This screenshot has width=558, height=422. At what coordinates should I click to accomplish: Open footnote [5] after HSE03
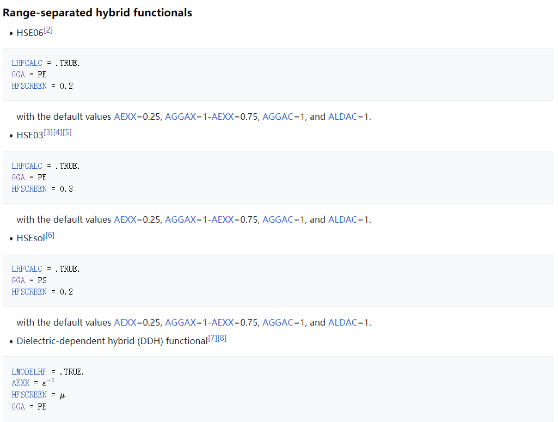click(67, 133)
